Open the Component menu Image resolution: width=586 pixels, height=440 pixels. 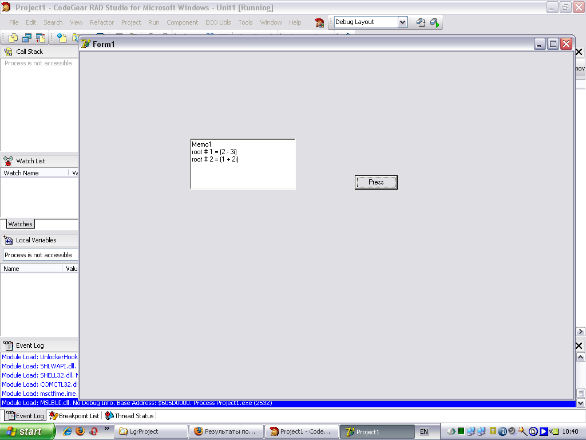(x=182, y=22)
